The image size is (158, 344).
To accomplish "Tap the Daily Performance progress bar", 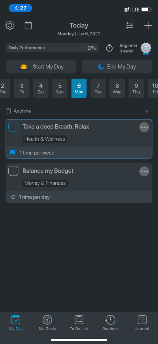I will tap(53, 48).
